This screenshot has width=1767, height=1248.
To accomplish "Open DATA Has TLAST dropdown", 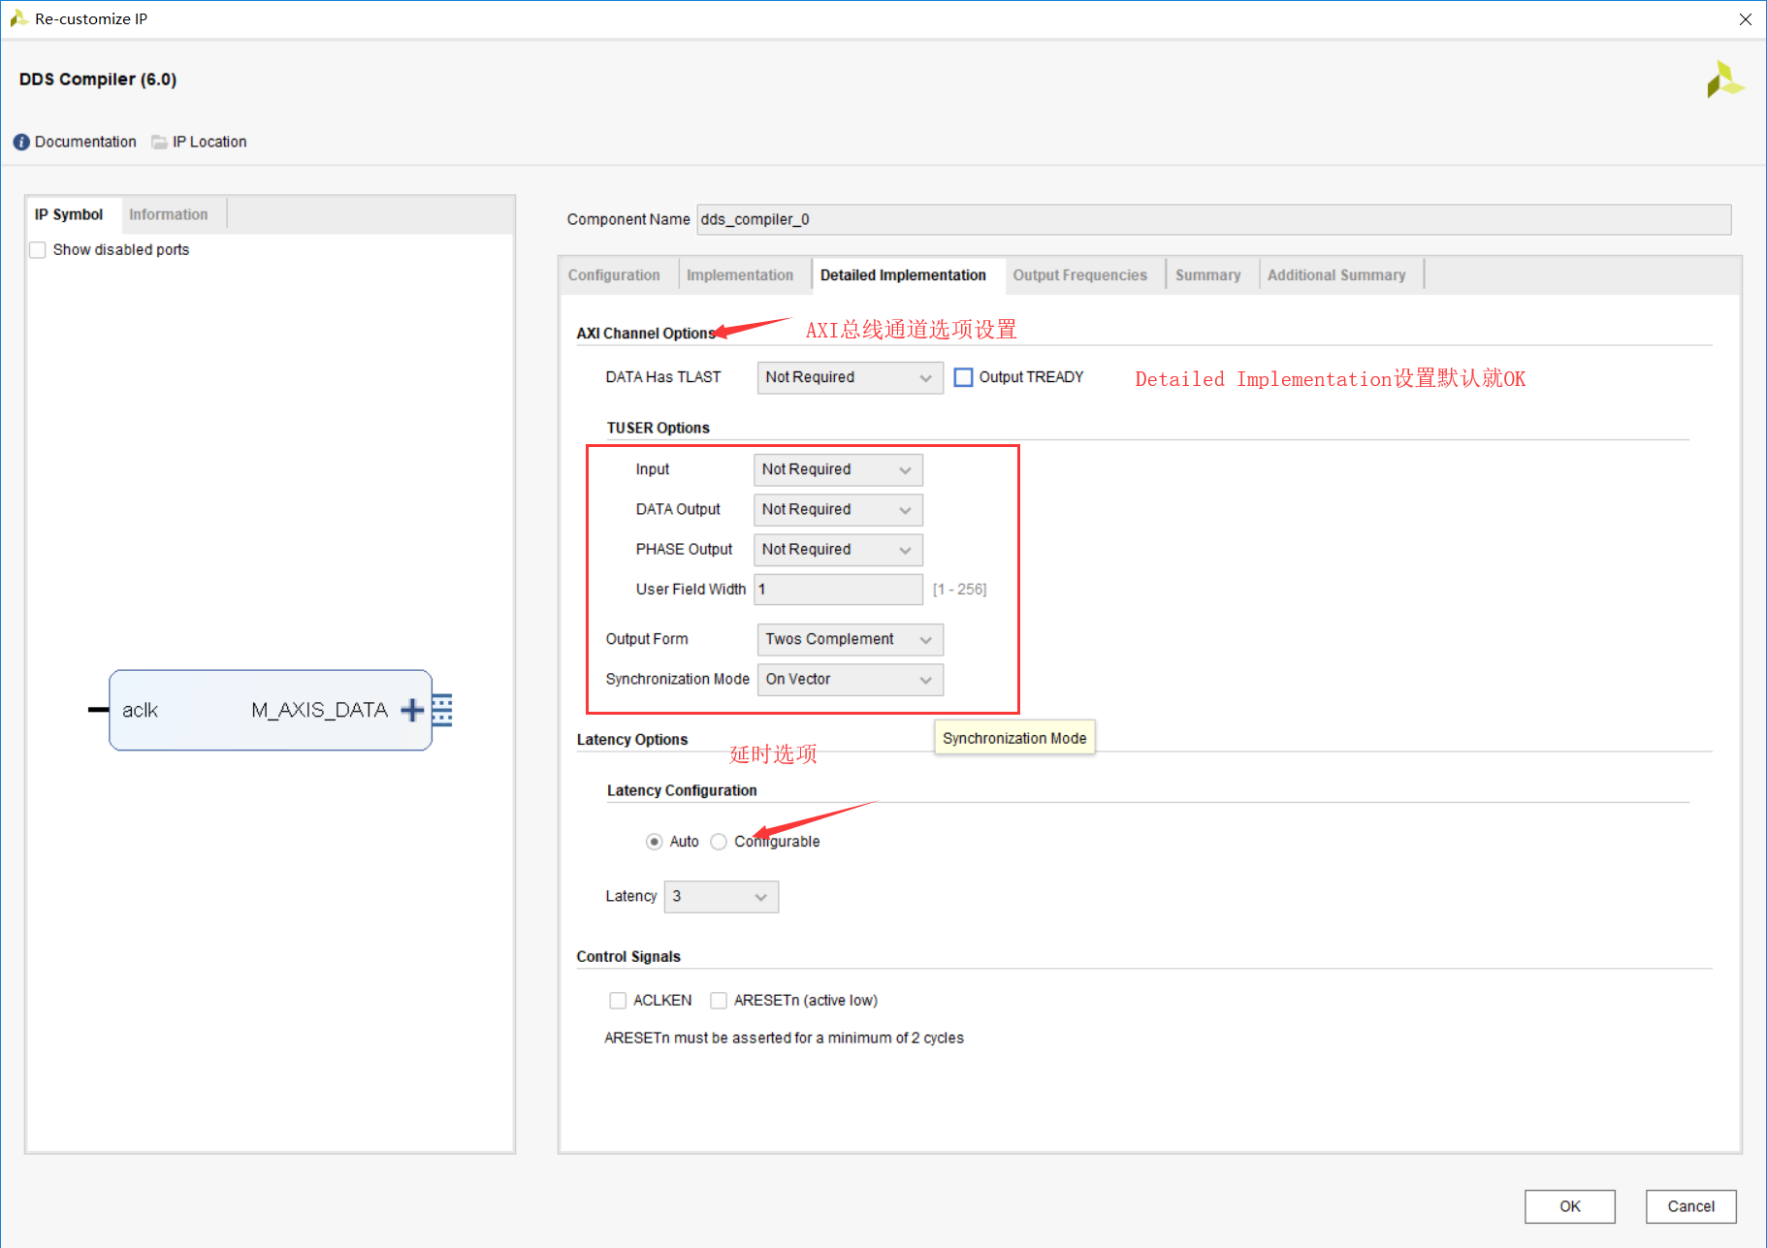I will [850, 377].
